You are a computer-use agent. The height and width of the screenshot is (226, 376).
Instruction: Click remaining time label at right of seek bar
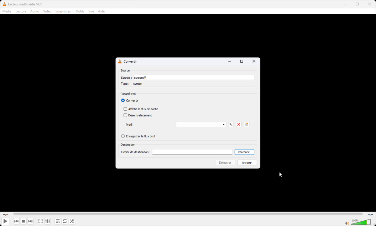pyautogui.click(x=370, y=214)
